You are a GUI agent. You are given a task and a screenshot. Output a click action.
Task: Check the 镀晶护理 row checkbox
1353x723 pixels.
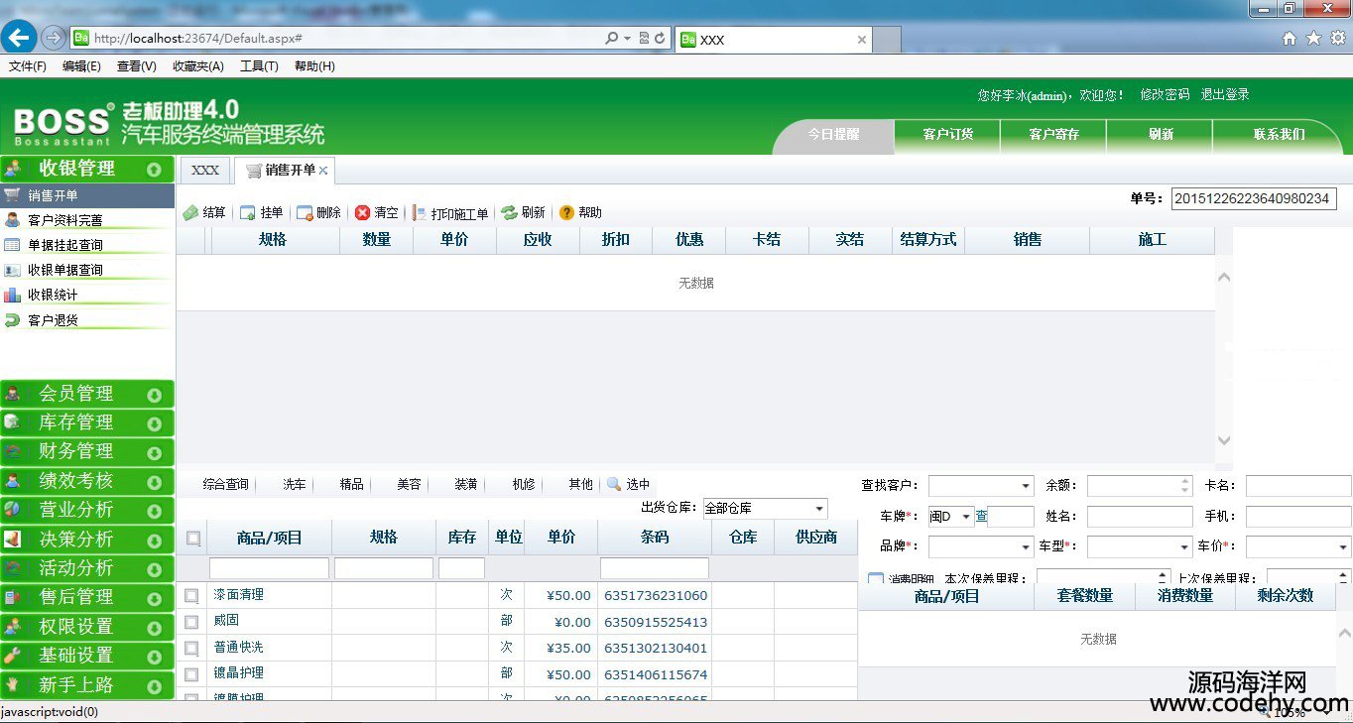click(191, 674)
